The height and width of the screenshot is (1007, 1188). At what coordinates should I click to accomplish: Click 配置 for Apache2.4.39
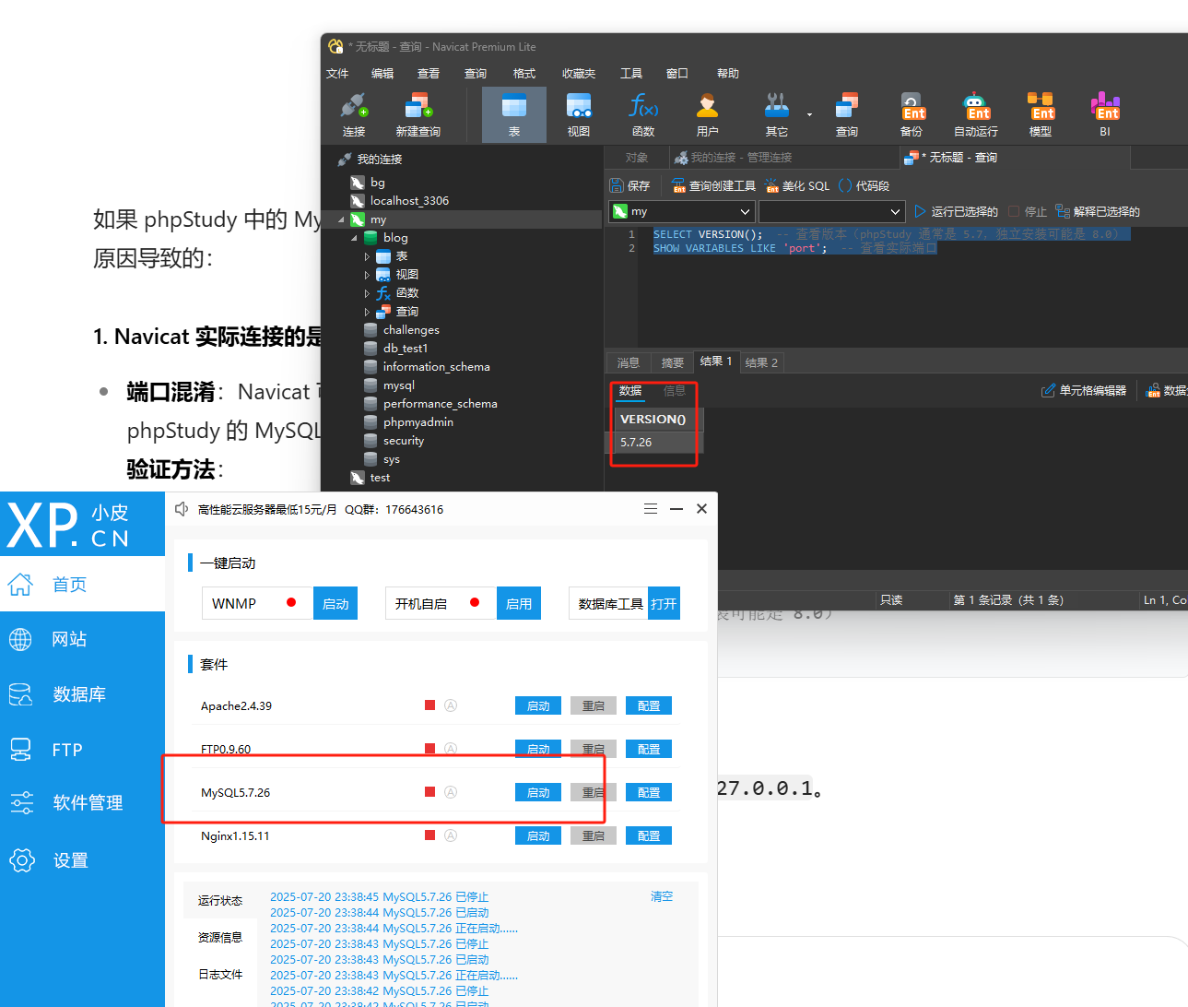click(x=649, y=705)
